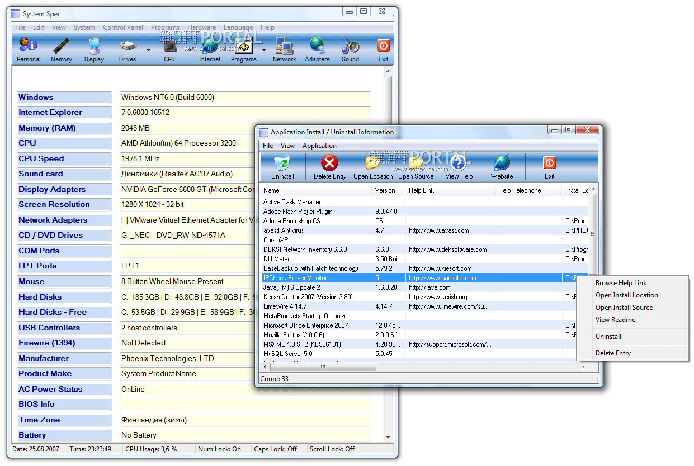Click the Open Location toolbar icon

373,167
